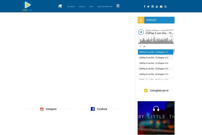Open the Instagram header icon

153,7
